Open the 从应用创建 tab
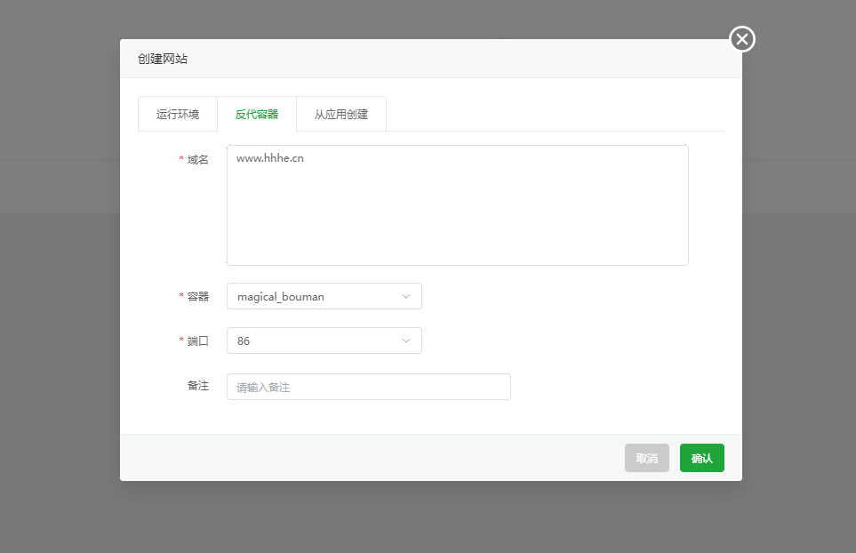Screen dimensions: 856x553 tap(341, 114)
